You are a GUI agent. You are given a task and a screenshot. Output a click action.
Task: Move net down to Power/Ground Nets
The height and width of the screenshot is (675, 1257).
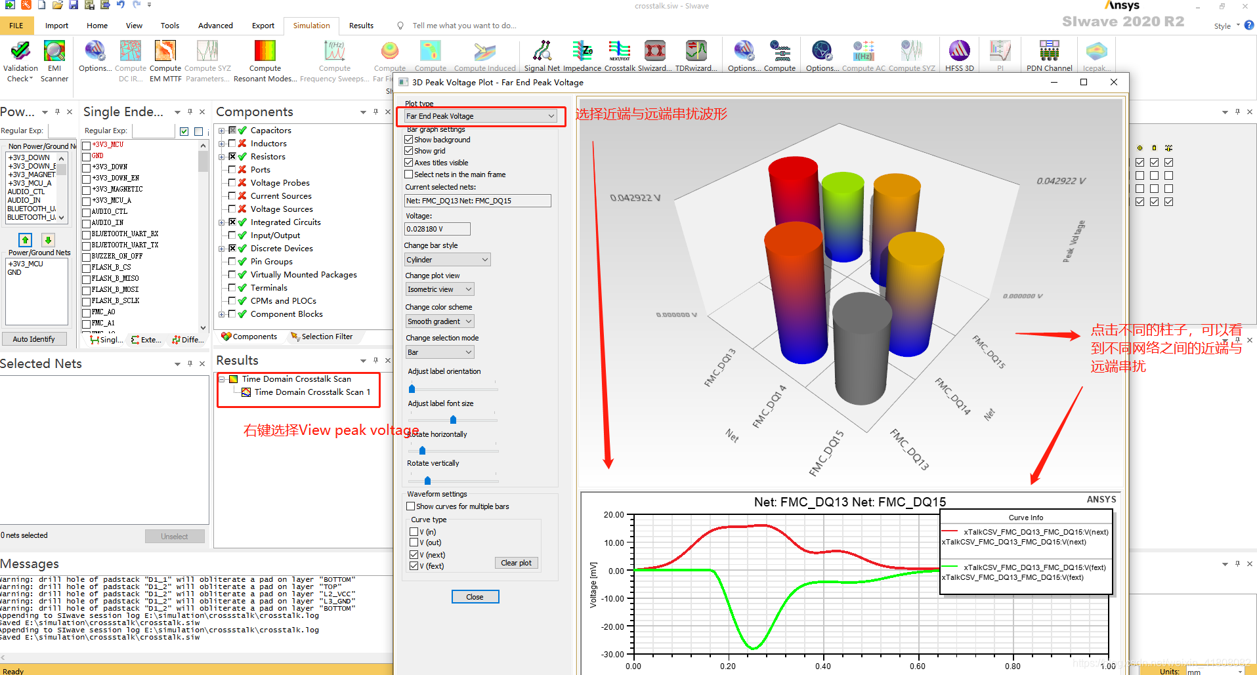click(48, 240)
